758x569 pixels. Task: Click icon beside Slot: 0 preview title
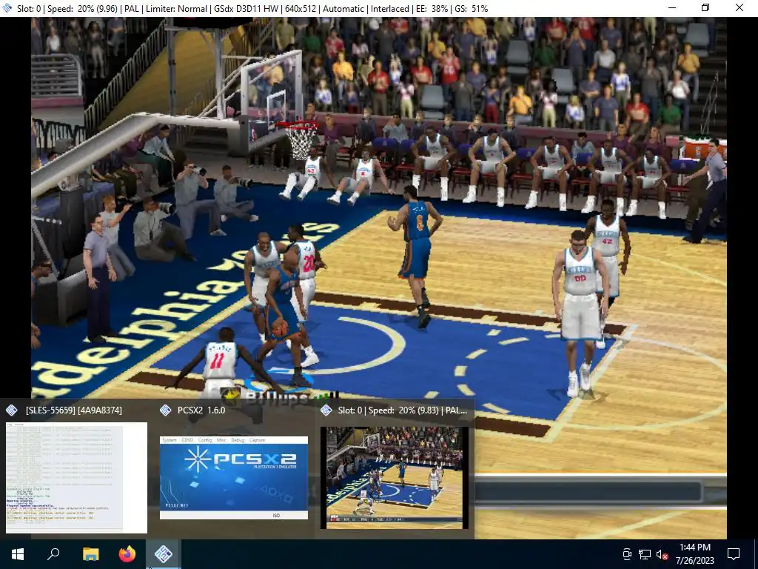click(326, 410)
